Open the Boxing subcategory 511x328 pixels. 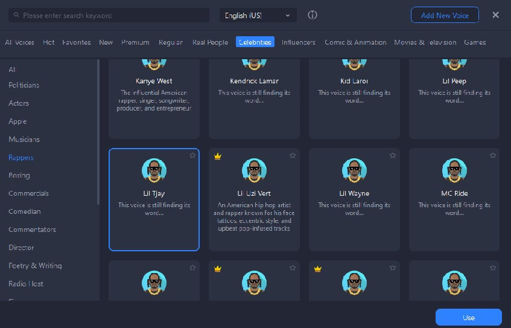[x=19, y=175]
